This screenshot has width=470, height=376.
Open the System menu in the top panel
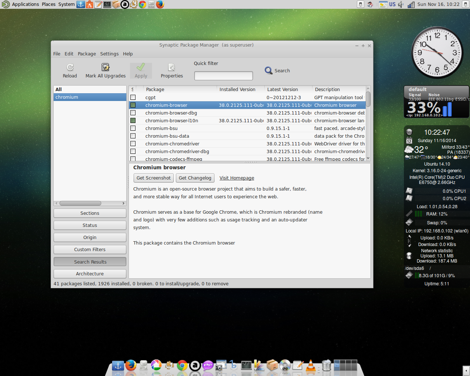pos(66,4)
